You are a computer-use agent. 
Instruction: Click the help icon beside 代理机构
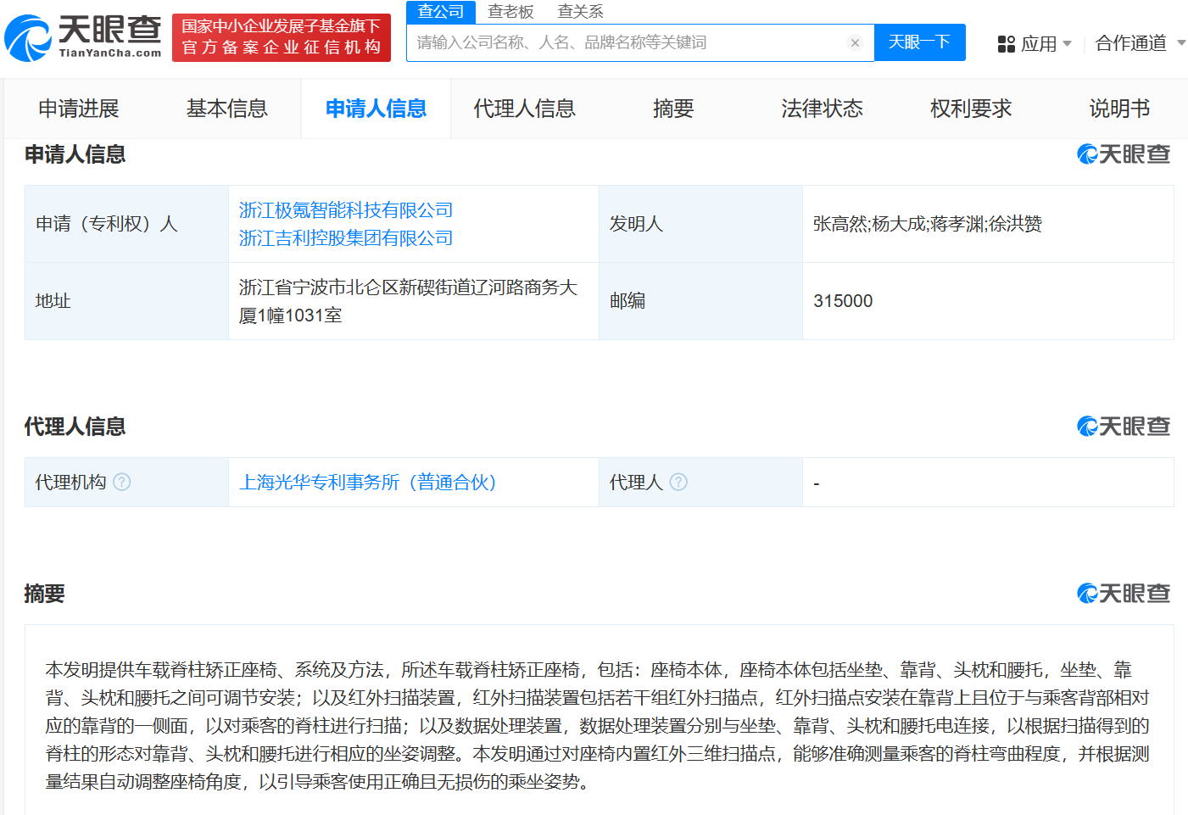[122, 483]
